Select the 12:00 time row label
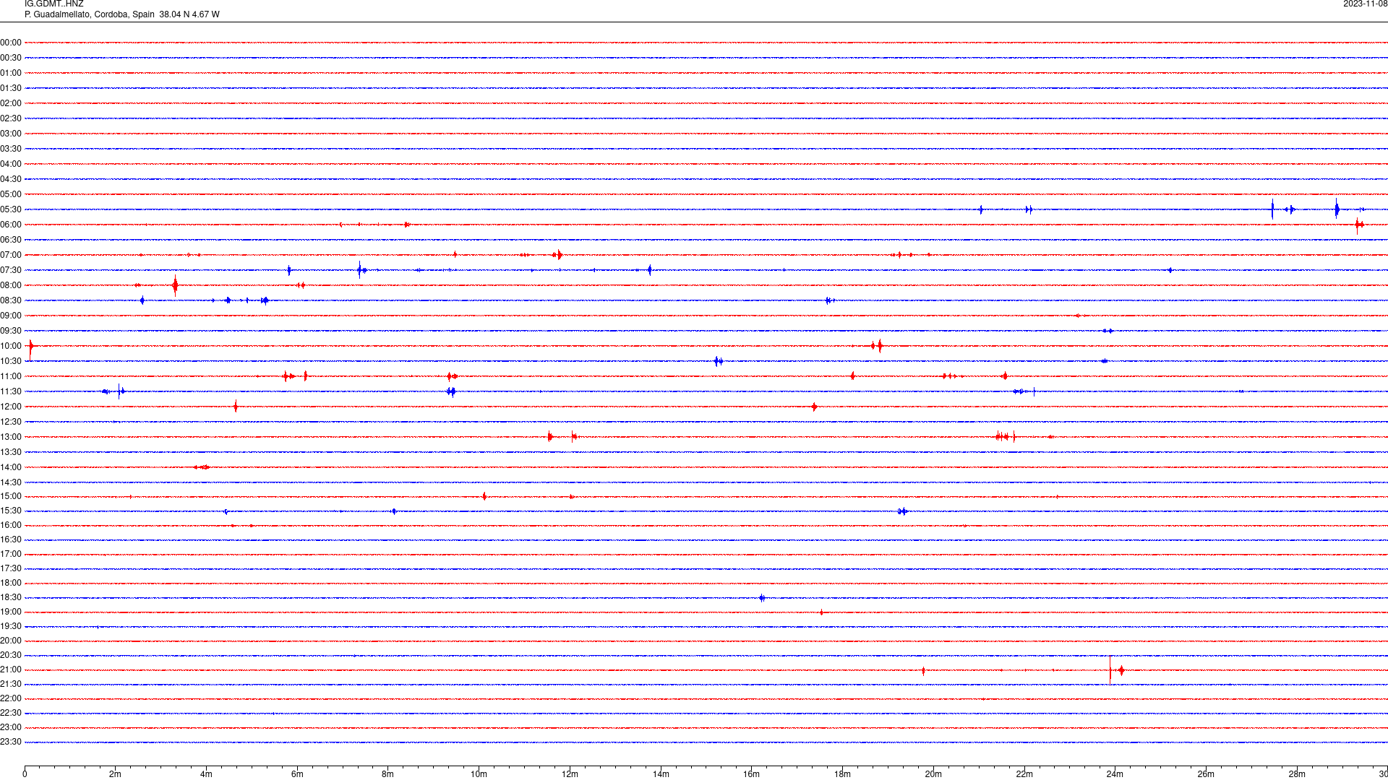 11,407
